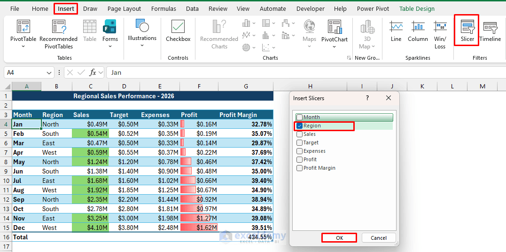Click the Insert Function fx icon
The width and height of the screenshot is (506, 252).
click(x=93, y=73)
